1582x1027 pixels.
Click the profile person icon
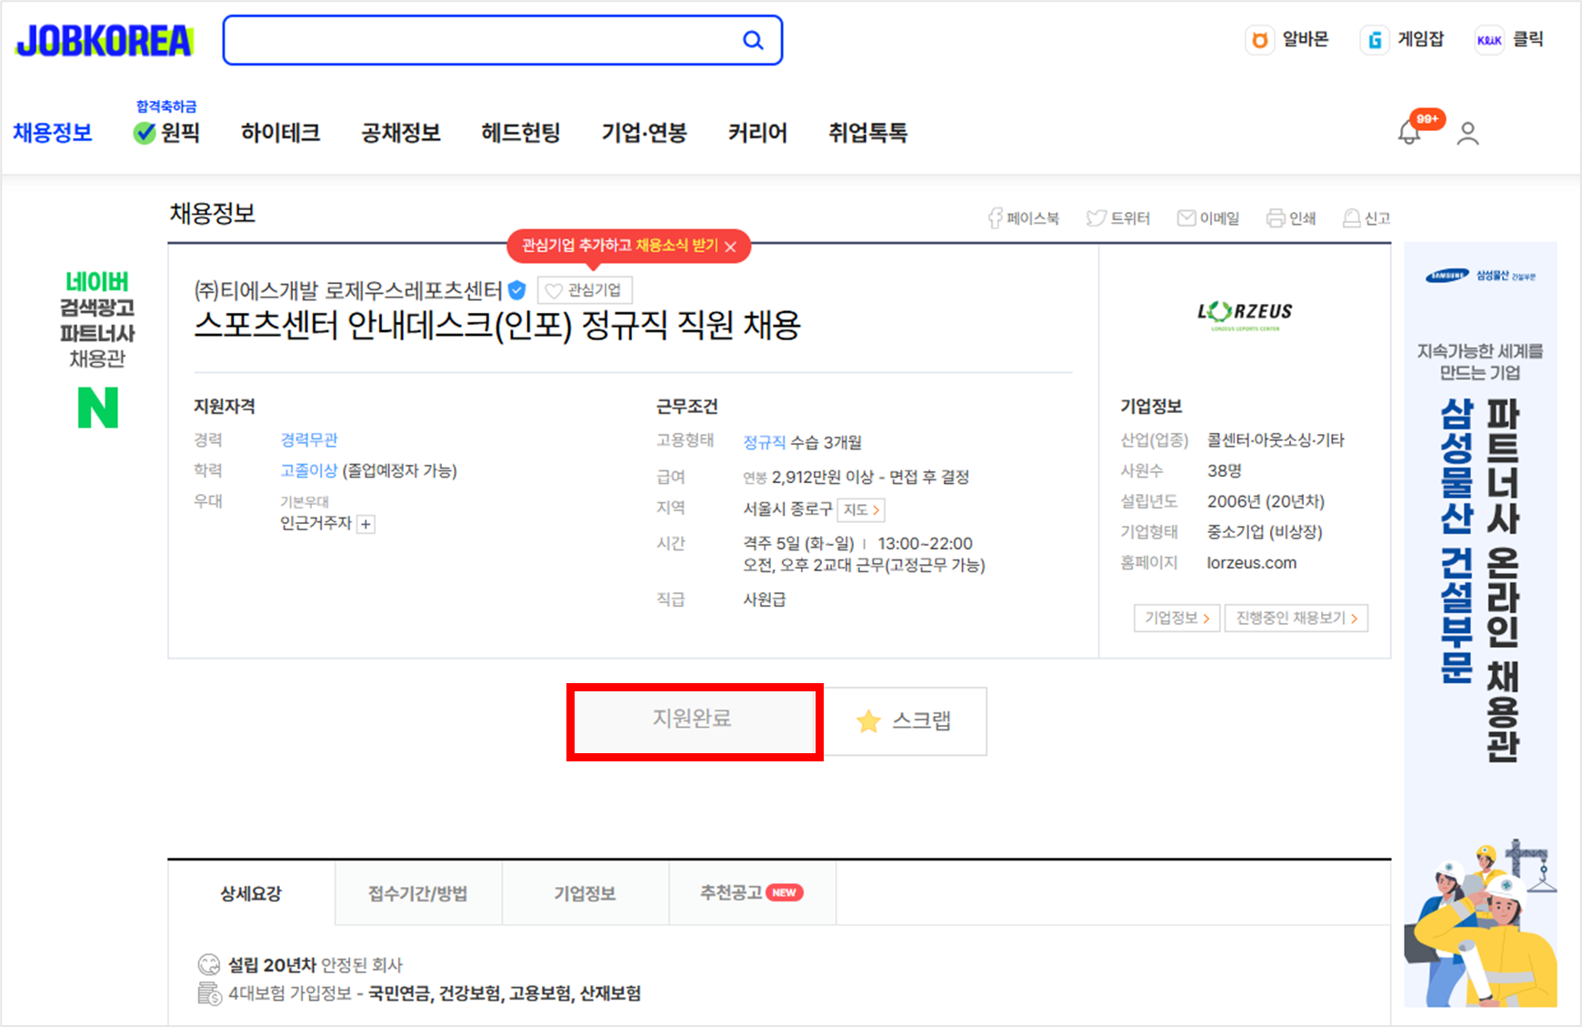click(x=1468, y=132)
